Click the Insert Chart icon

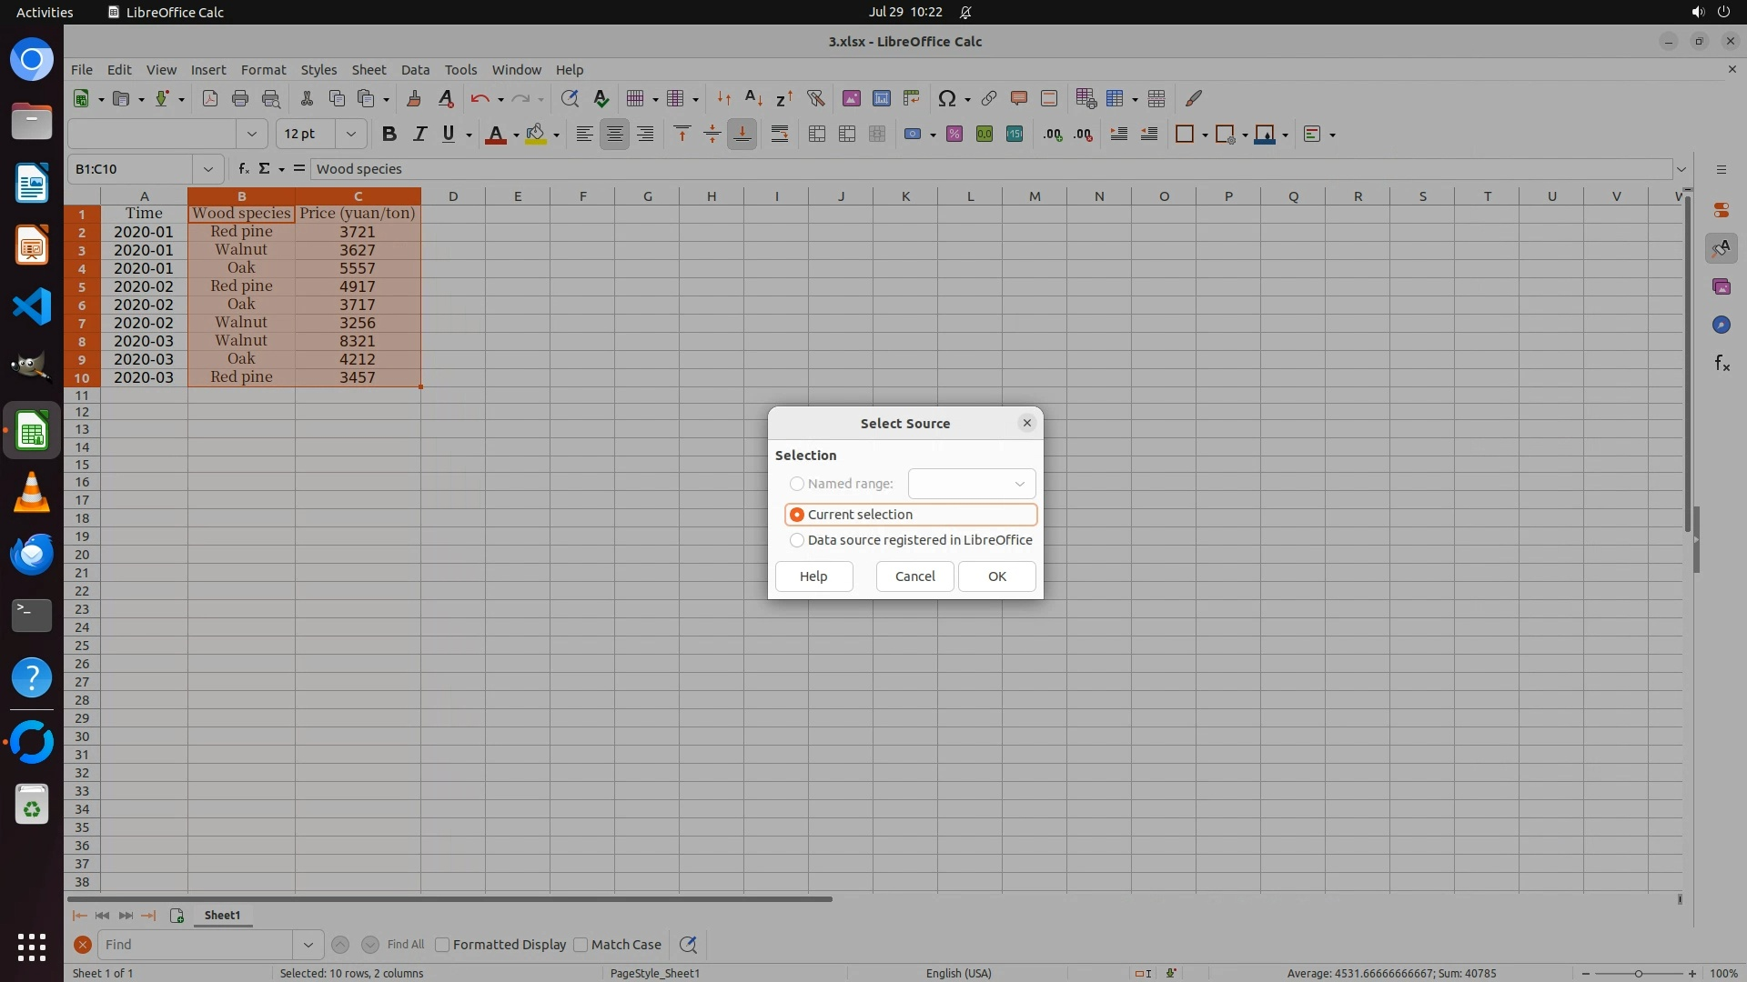pyautogui.click(x=881, y=98)
